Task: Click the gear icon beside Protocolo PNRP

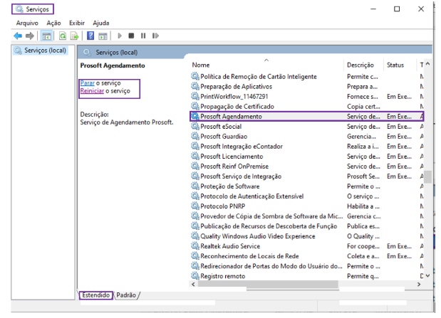Action: pos(195,206)
